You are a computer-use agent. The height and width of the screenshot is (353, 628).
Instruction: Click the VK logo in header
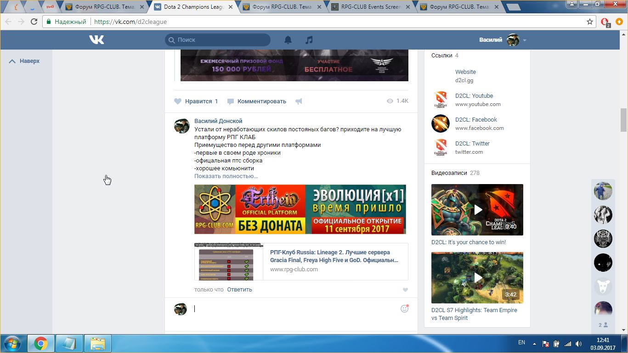pos(96,40)
